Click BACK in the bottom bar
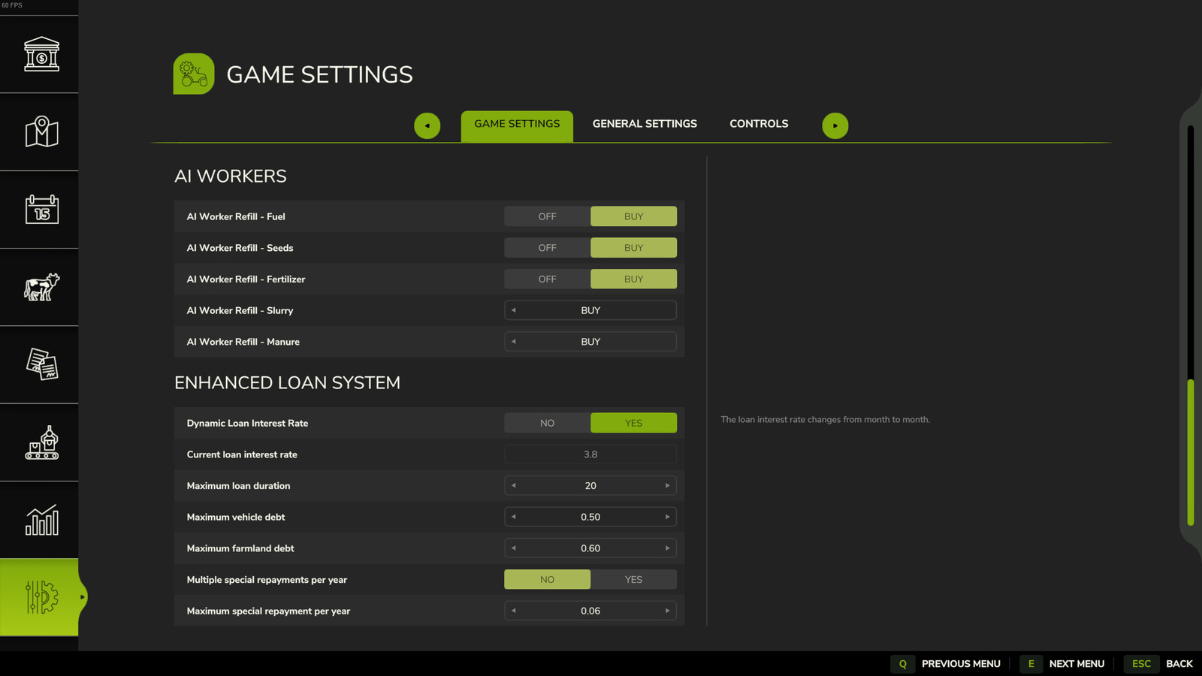Screen dimensions: 1202x676 pyautogui.click(x=1179, y=664)
